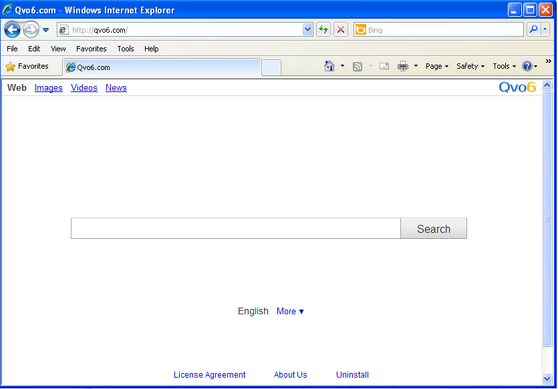The image size is (558, 389).
Task: Open the About Us link
Action: click(x=291, y=375)
